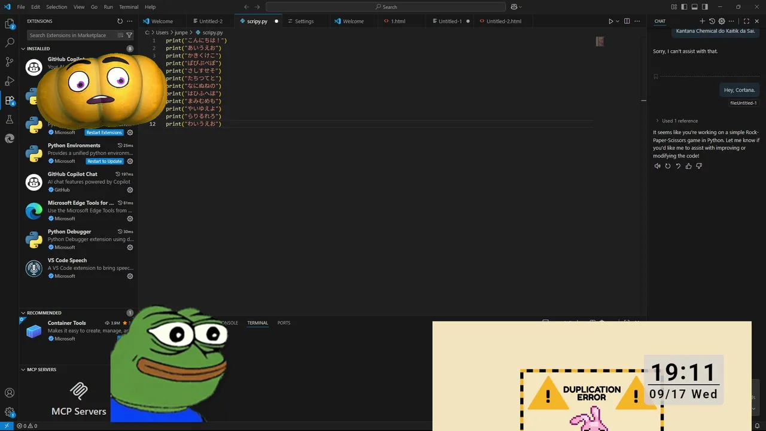Run the Python file
766x431 pixels.
point(610,21)
